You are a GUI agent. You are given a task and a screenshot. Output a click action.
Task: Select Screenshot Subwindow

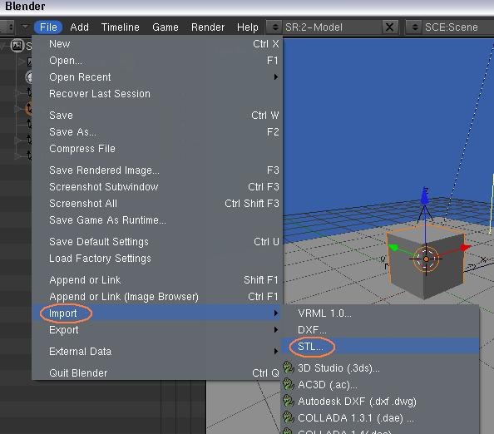point(157,187)
